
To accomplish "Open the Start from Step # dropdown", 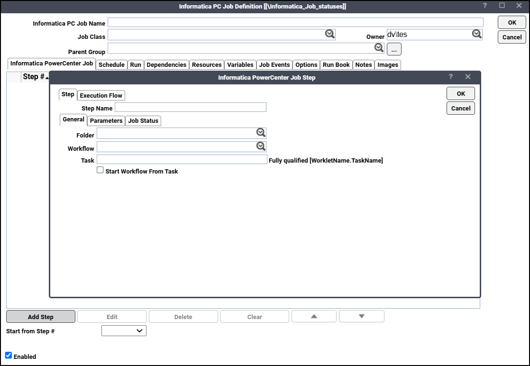I will coord(124,331).
